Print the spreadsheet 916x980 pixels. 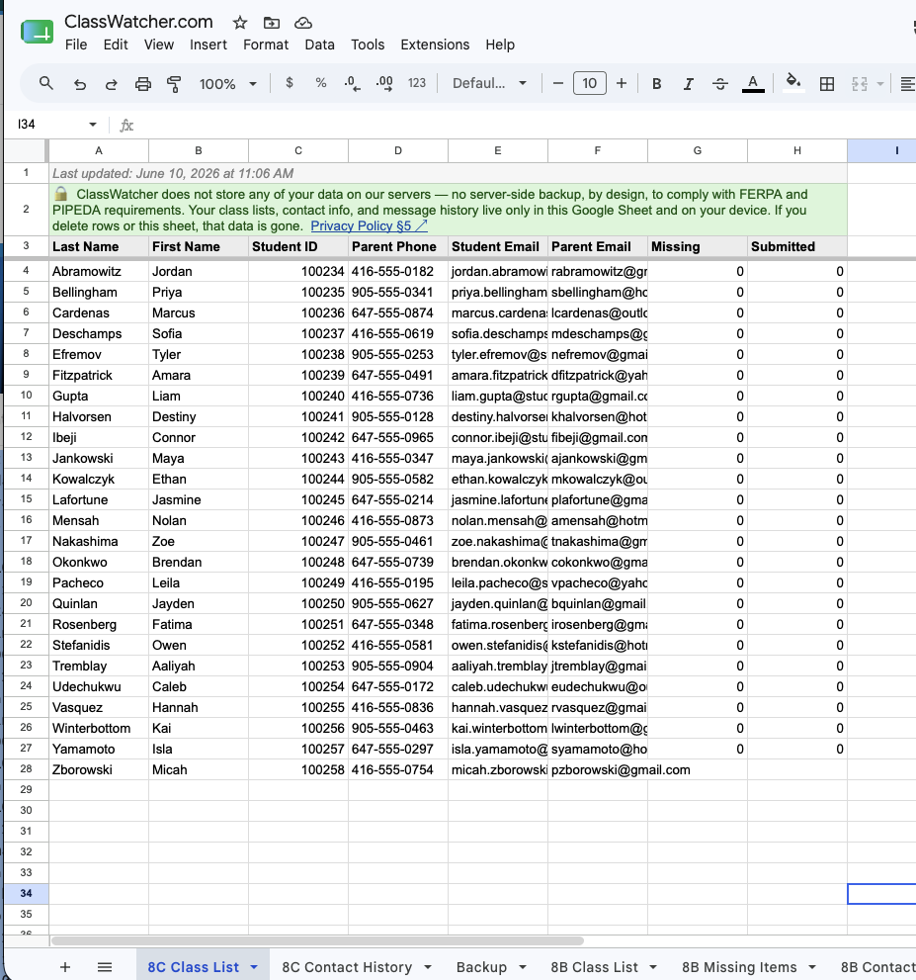(x=143, y=84)
